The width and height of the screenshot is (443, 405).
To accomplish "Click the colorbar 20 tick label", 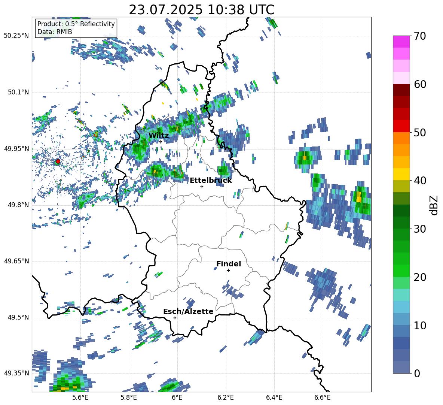I will [420, 277].
